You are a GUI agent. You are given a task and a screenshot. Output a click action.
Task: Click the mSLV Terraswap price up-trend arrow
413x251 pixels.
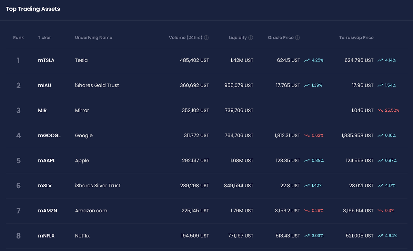pos(380,186)
